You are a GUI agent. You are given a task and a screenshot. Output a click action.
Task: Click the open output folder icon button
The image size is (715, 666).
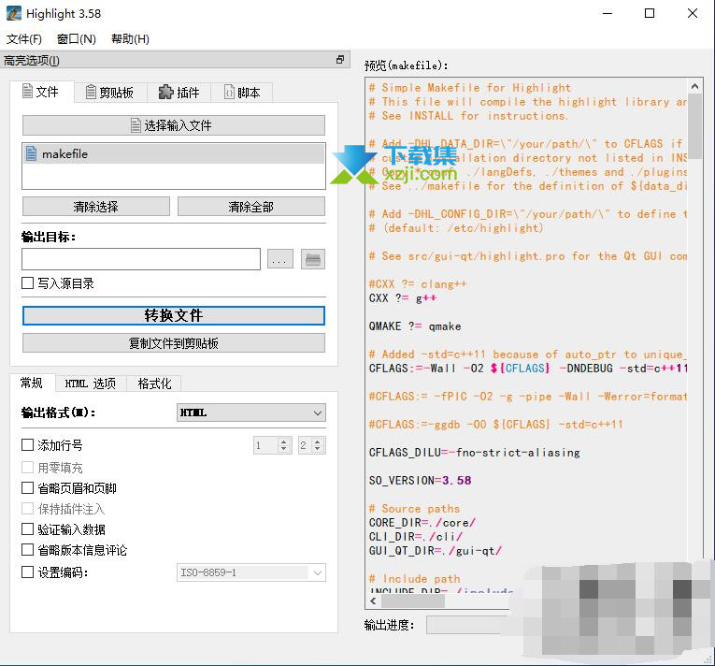click(313, 259)
